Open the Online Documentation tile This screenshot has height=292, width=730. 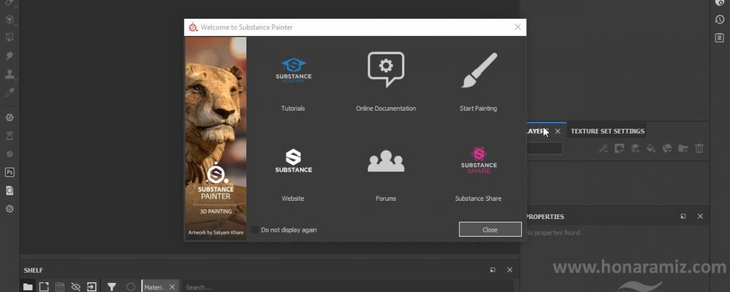tap(386, 82)
